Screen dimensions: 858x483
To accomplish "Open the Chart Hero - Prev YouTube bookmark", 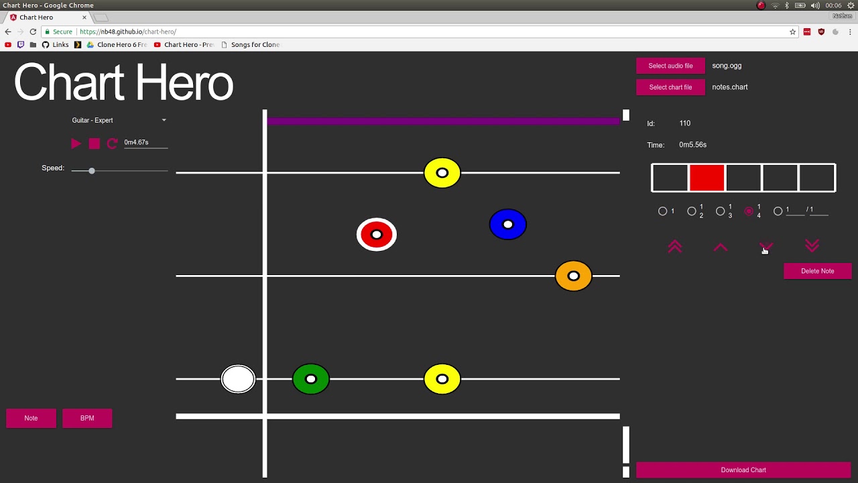I will click(184, 45).
